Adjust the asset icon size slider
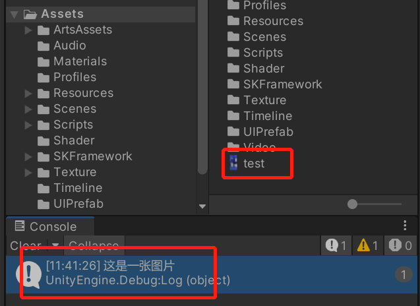The height and width of the screenshot is (306, 420). point(353,204)
